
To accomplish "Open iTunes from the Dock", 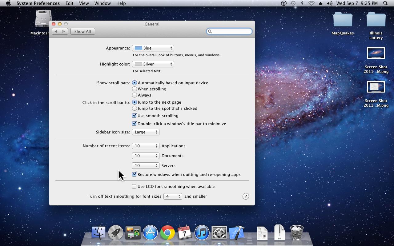I will click(x=202, y=232).
